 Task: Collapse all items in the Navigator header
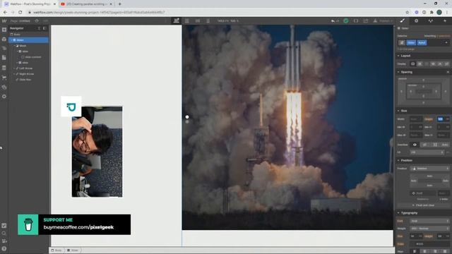point(39,28)
